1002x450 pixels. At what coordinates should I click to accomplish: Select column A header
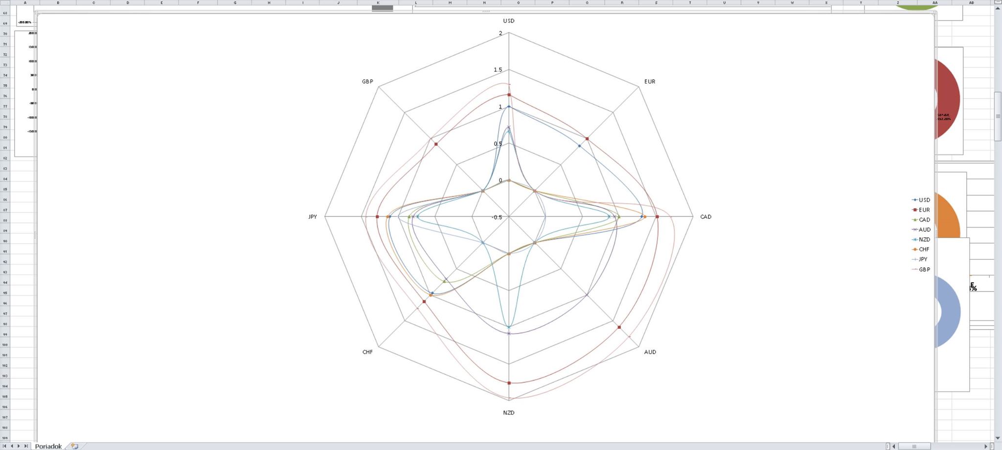25,2
